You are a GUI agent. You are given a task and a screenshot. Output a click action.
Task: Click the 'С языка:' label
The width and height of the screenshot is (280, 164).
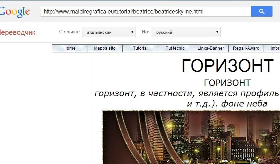coord(70,32)
